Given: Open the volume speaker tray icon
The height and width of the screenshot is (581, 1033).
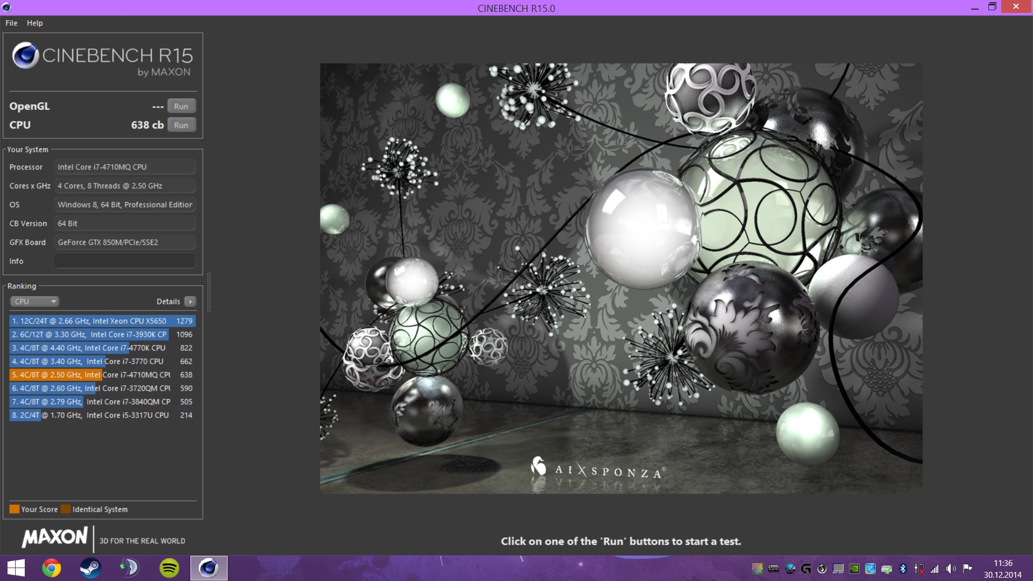Looking at the screenshot, I should click(x=951, y=569).
